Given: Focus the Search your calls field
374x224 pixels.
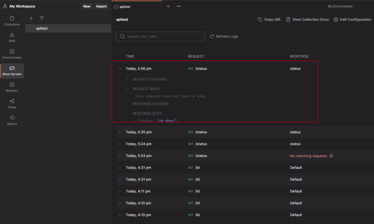Looking at the screenshot, I should (x=160, y=36).
